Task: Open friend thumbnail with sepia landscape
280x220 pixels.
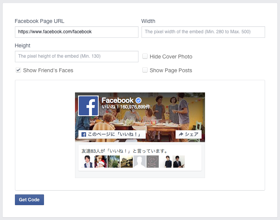Action: point(127,162)
